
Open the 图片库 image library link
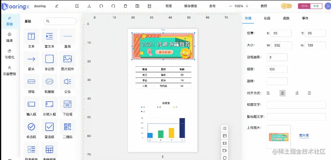(304, 135)
